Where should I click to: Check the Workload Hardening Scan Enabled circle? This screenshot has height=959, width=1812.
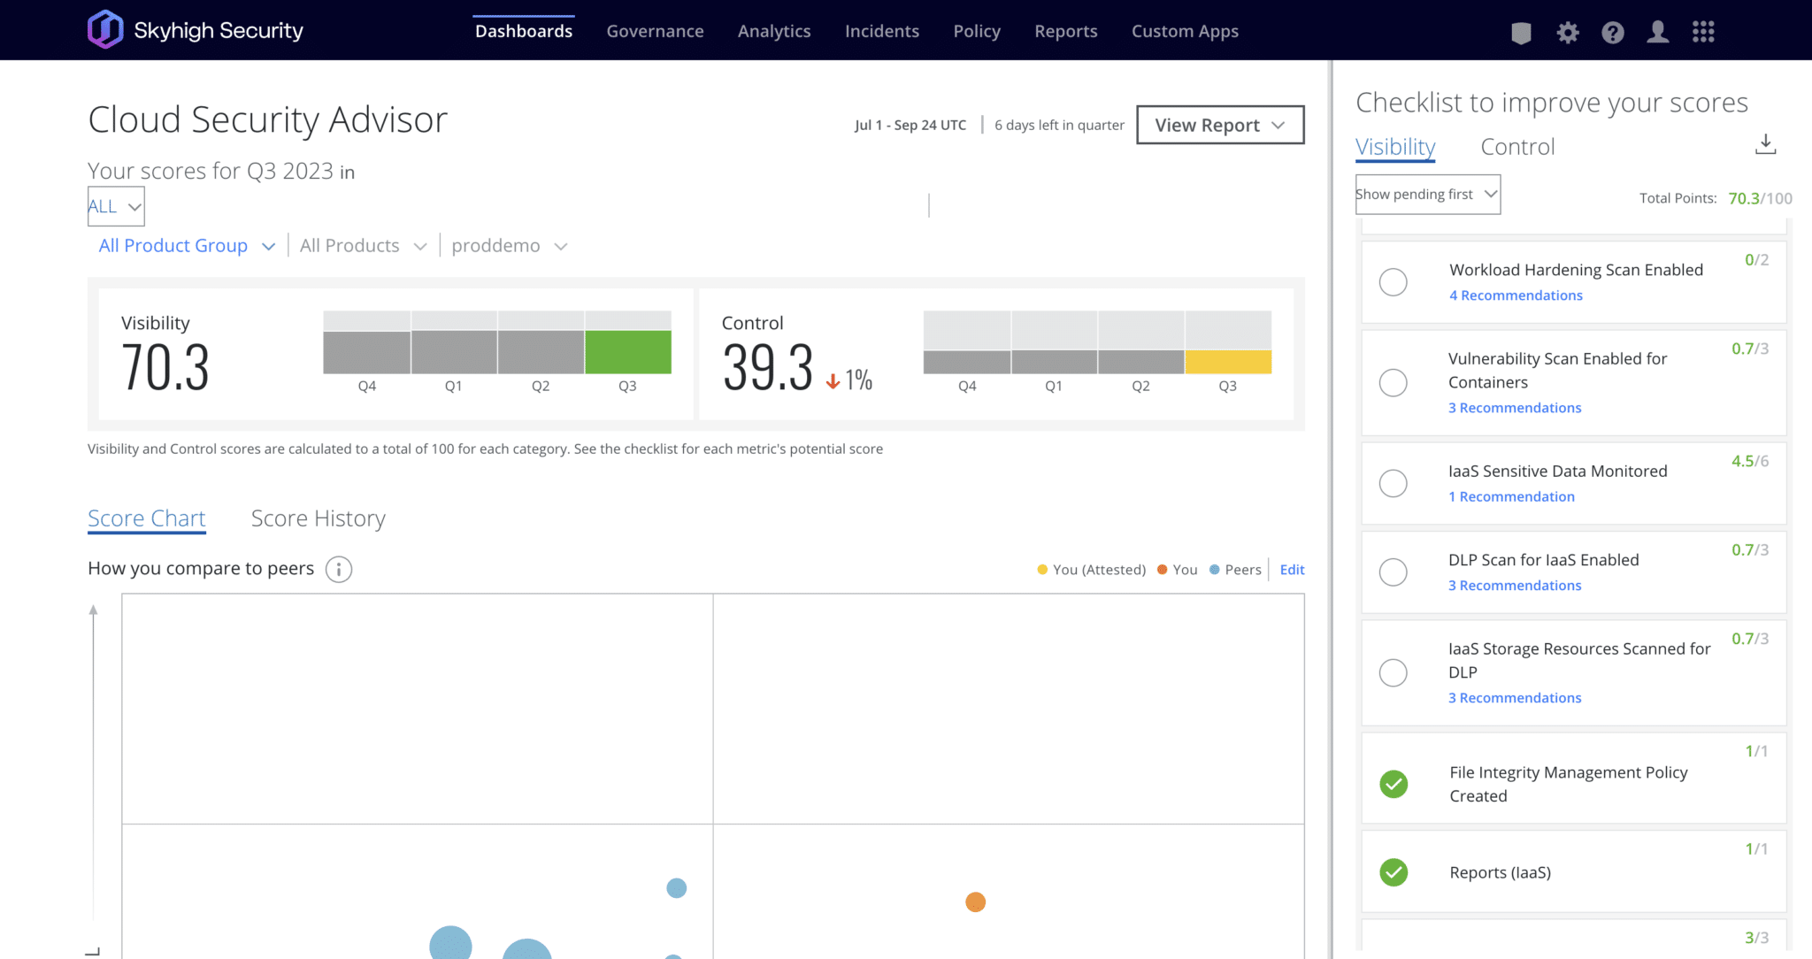pyautogui.click(x=1394, y=282)
